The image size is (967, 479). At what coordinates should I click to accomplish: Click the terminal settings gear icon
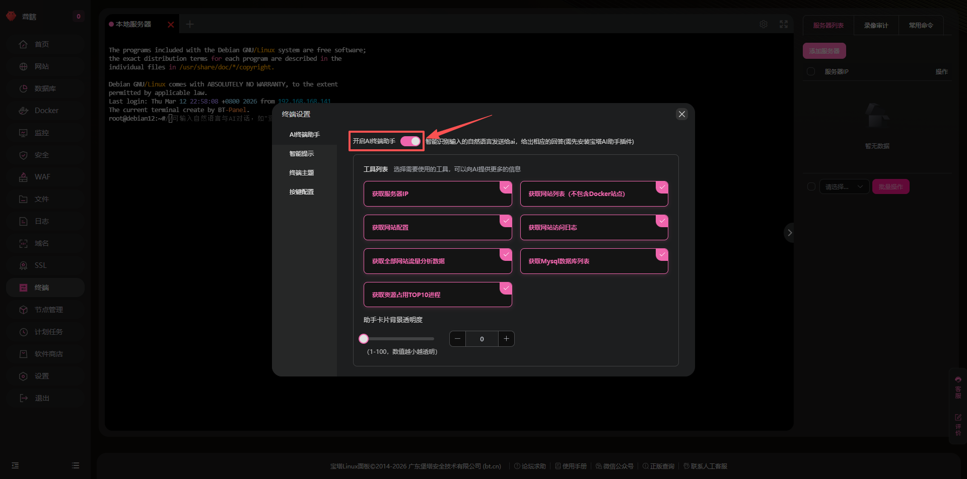(764, 24)
